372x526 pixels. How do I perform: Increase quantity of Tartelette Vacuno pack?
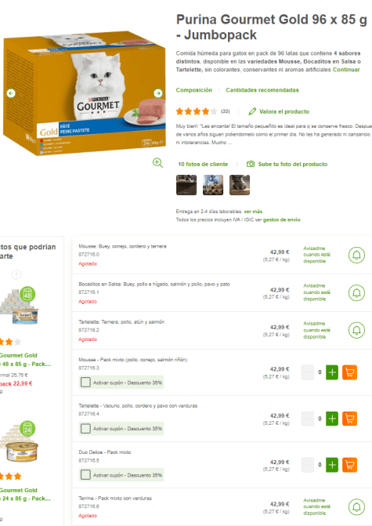tap(332, 419)
